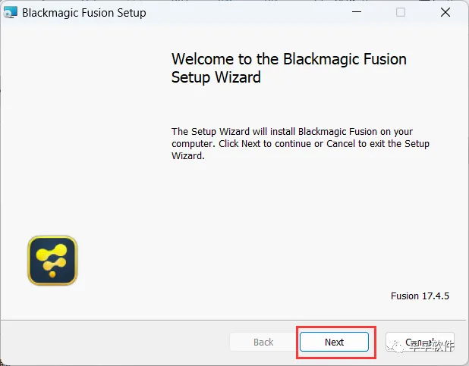The width and height of the screenshot is (469, 366).
Task: Click the 'Fusion 17.4.5' version text
Action: [x=420, y=296]
